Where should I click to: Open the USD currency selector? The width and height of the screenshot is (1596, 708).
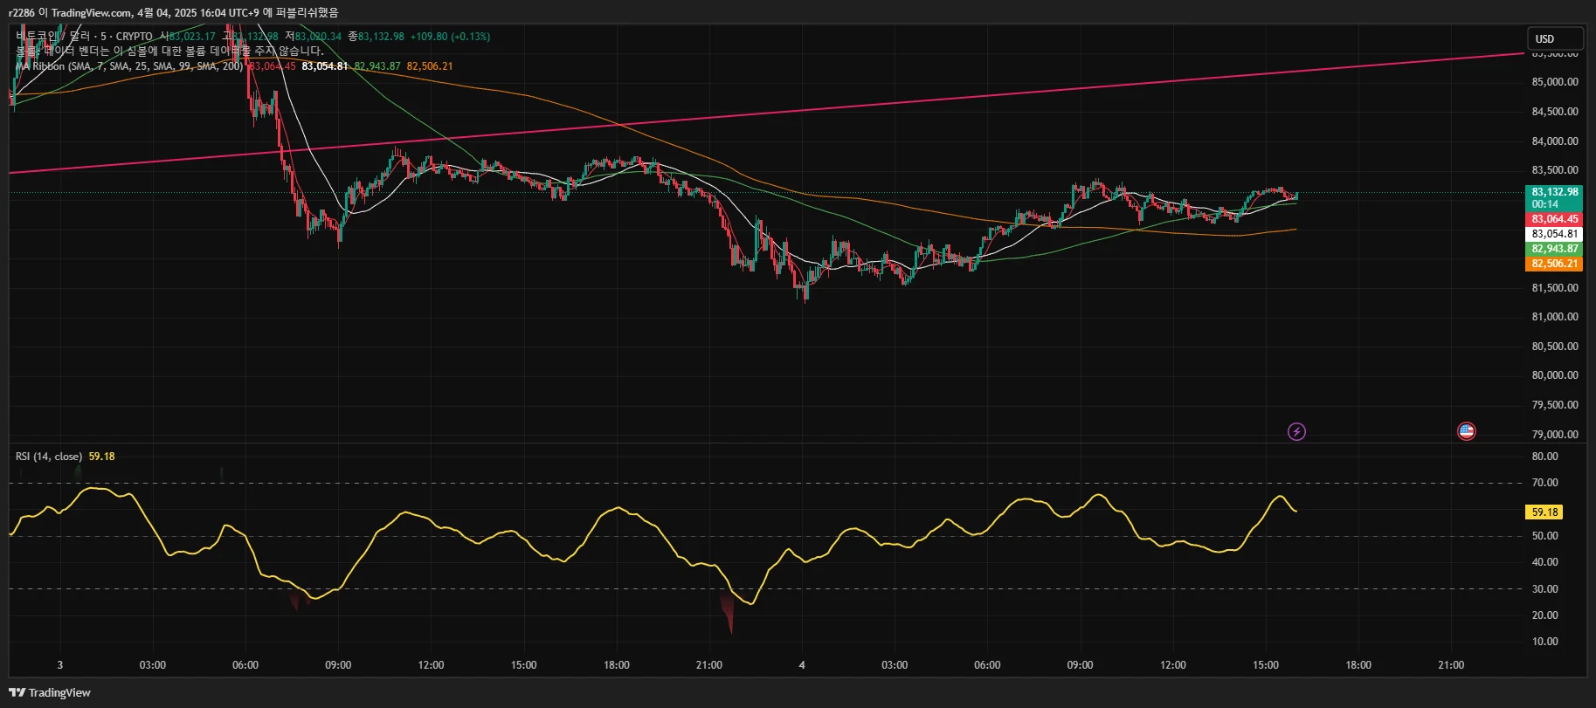coord(1555,38)
